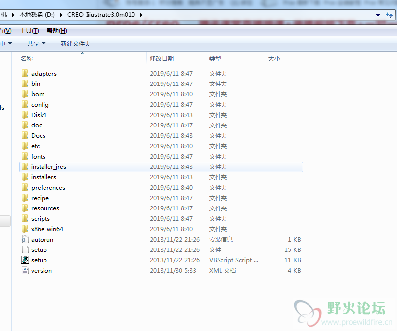Open the address bar history dropdown
Image resolution: width=397 pixels, height=331 pixels.
378,15
